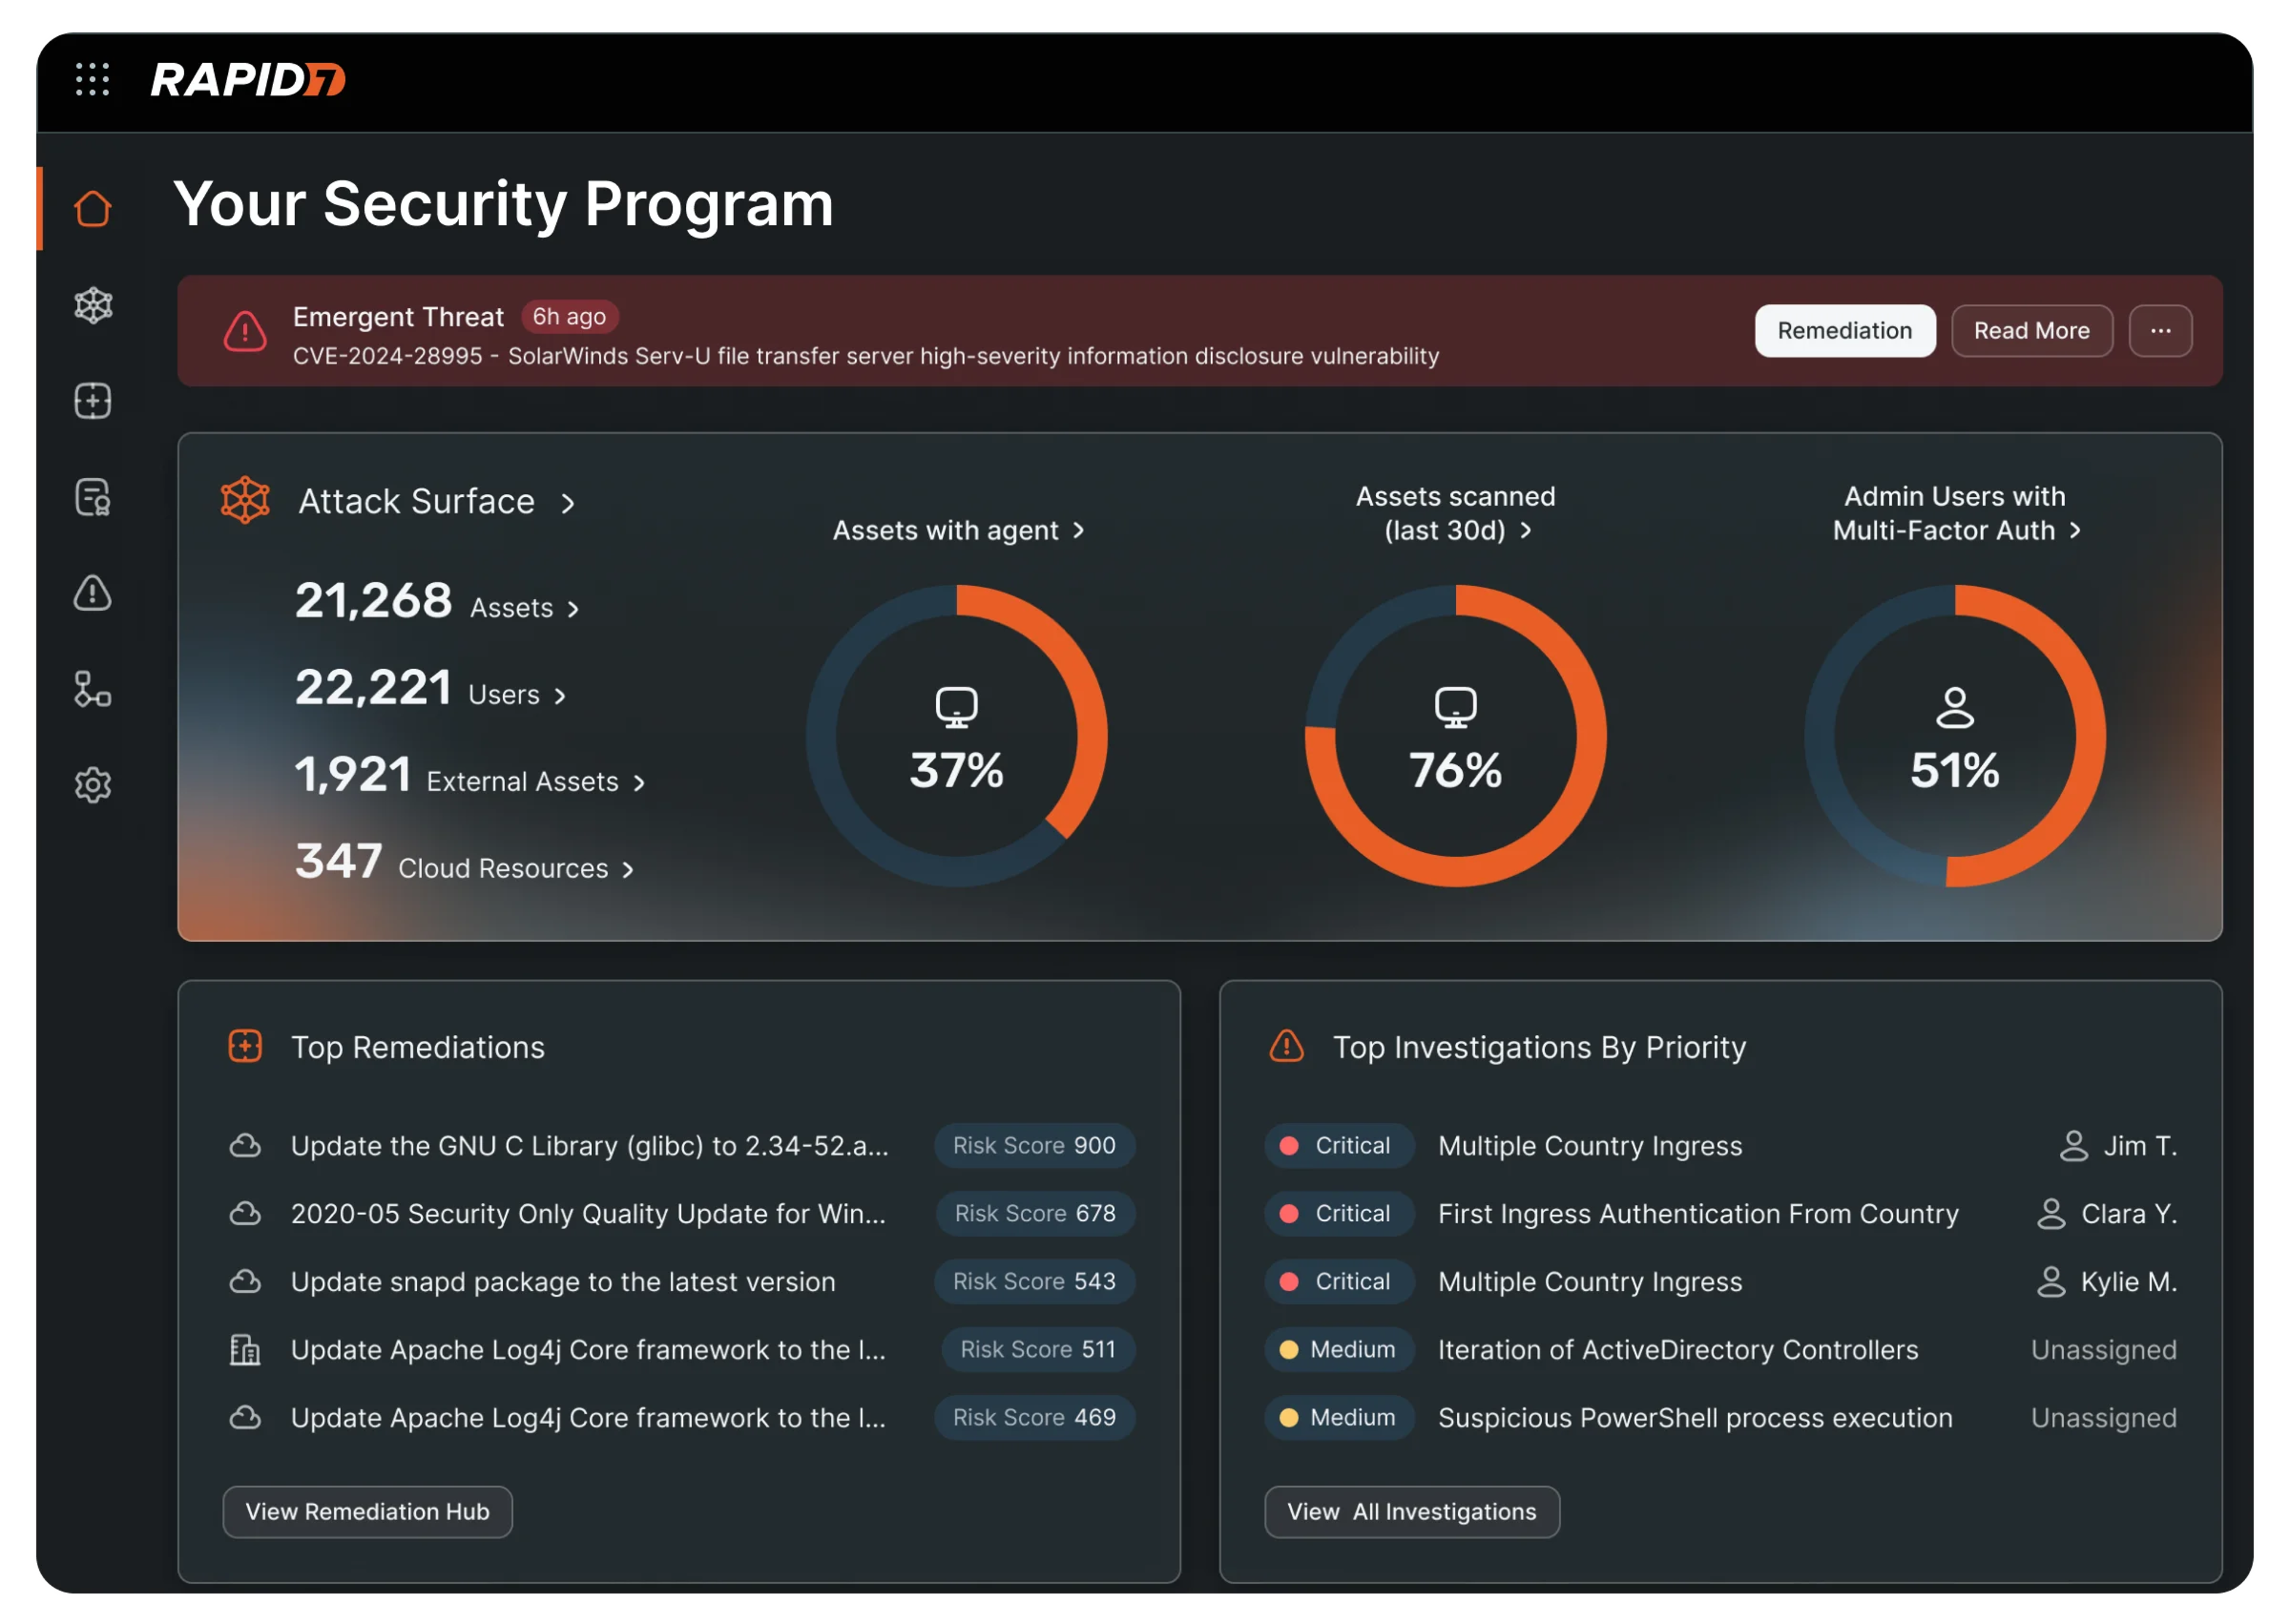Expand Assets scanned last 30d chevron
The image size is (2290, 1624).
click(x=1525, y=530)
